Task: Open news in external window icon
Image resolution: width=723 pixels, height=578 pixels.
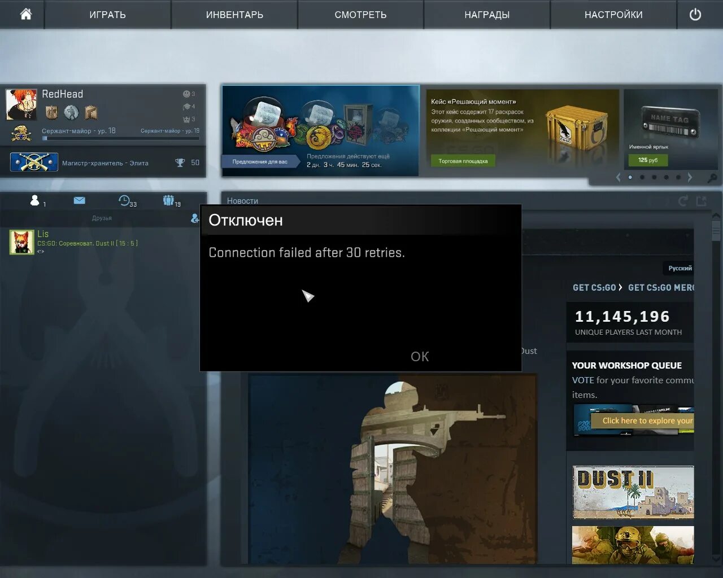Action: pos(702,201)
